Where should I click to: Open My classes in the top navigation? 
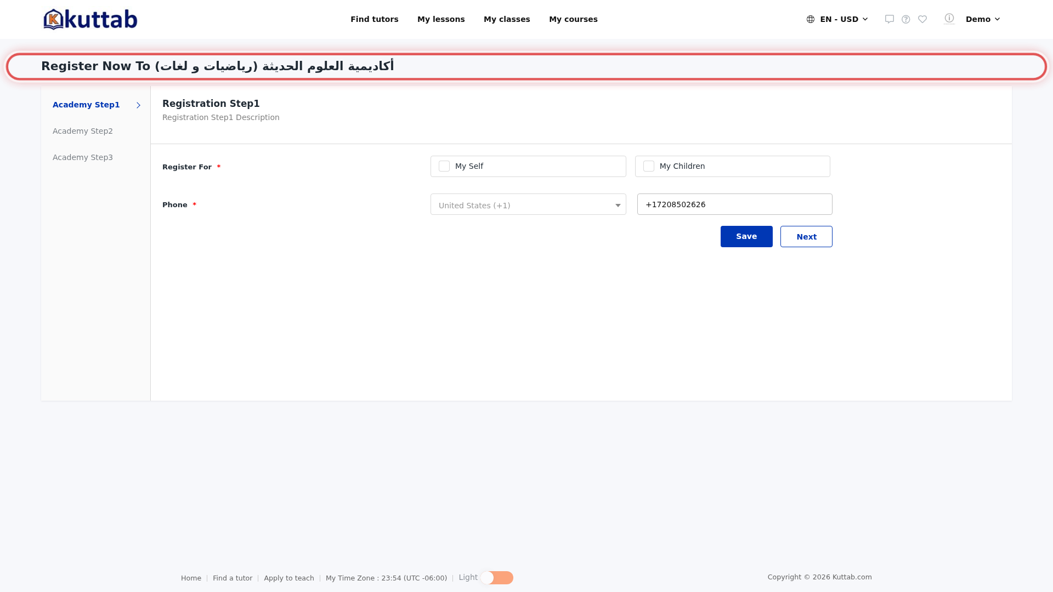[507, 19]
